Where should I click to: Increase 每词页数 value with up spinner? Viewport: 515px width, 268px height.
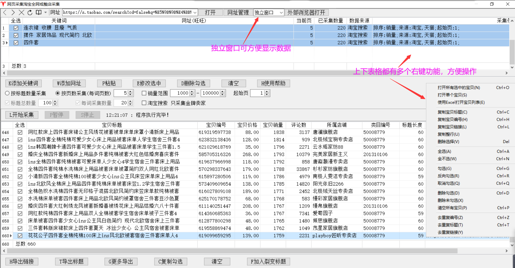click(130, 92)
